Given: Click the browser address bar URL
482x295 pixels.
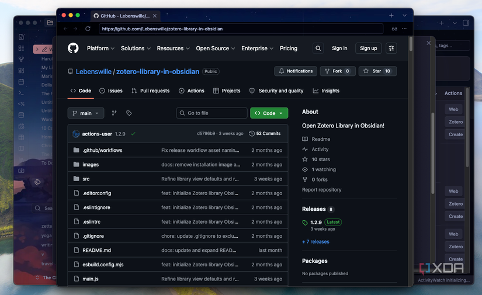Looking at the screenshot, I should click(x=241, y=29).
